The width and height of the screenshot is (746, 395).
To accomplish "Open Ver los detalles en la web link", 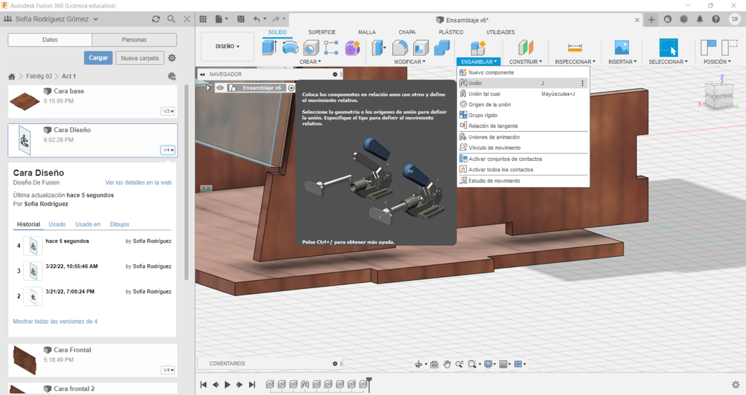I will [138, 182].
